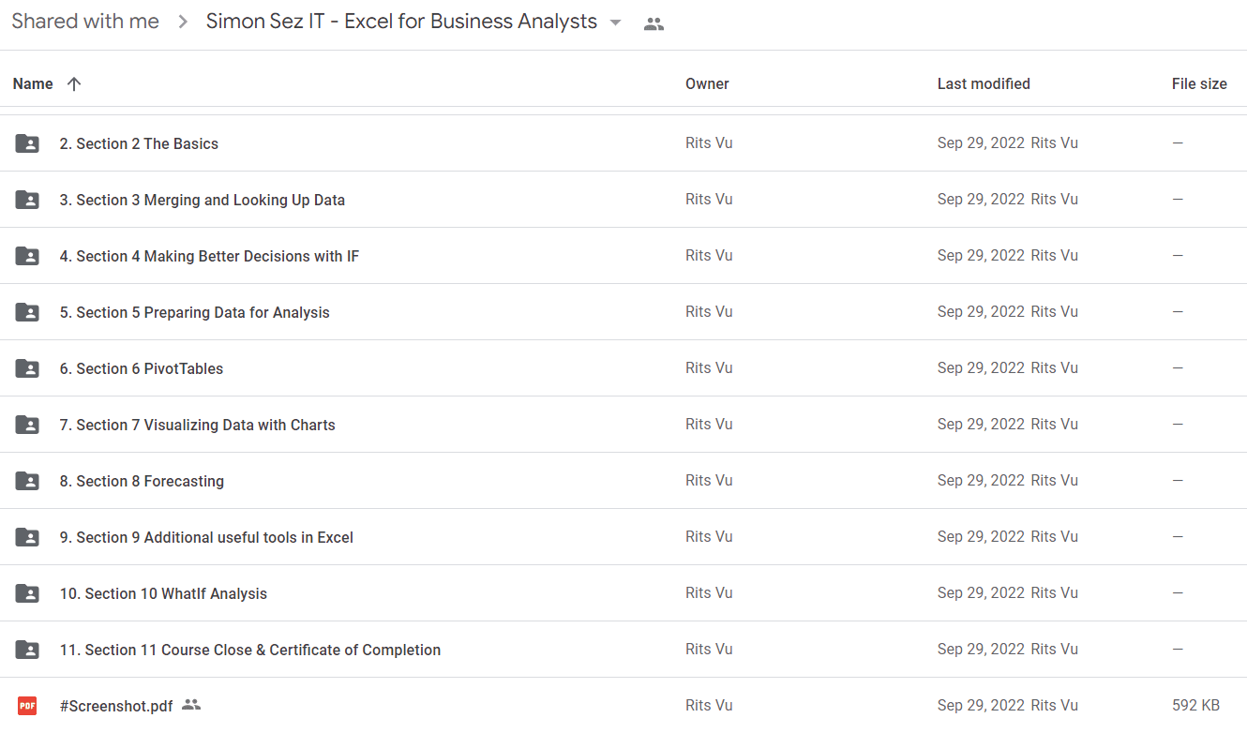Click the File size column header
Image resolution: width=1247 pixels, height=733 pixels.
coord(1199,84)
